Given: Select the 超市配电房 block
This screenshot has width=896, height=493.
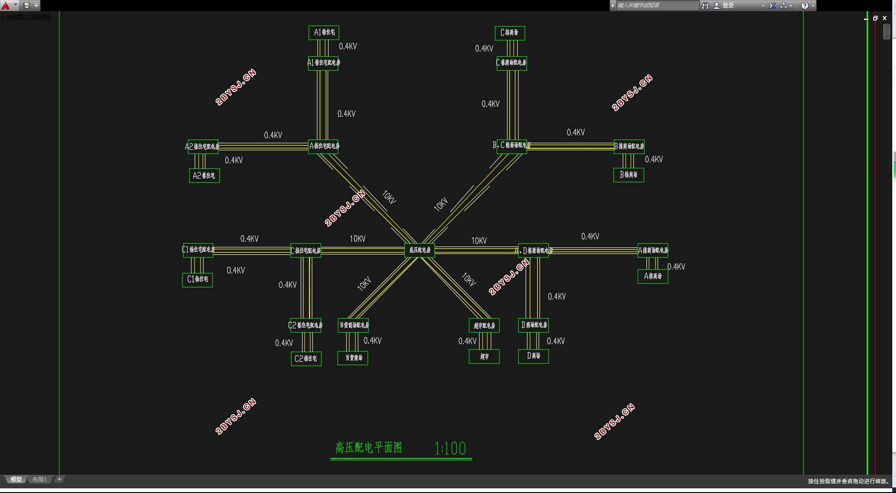Looking at the screenshot, I should (x=484, y=326).
